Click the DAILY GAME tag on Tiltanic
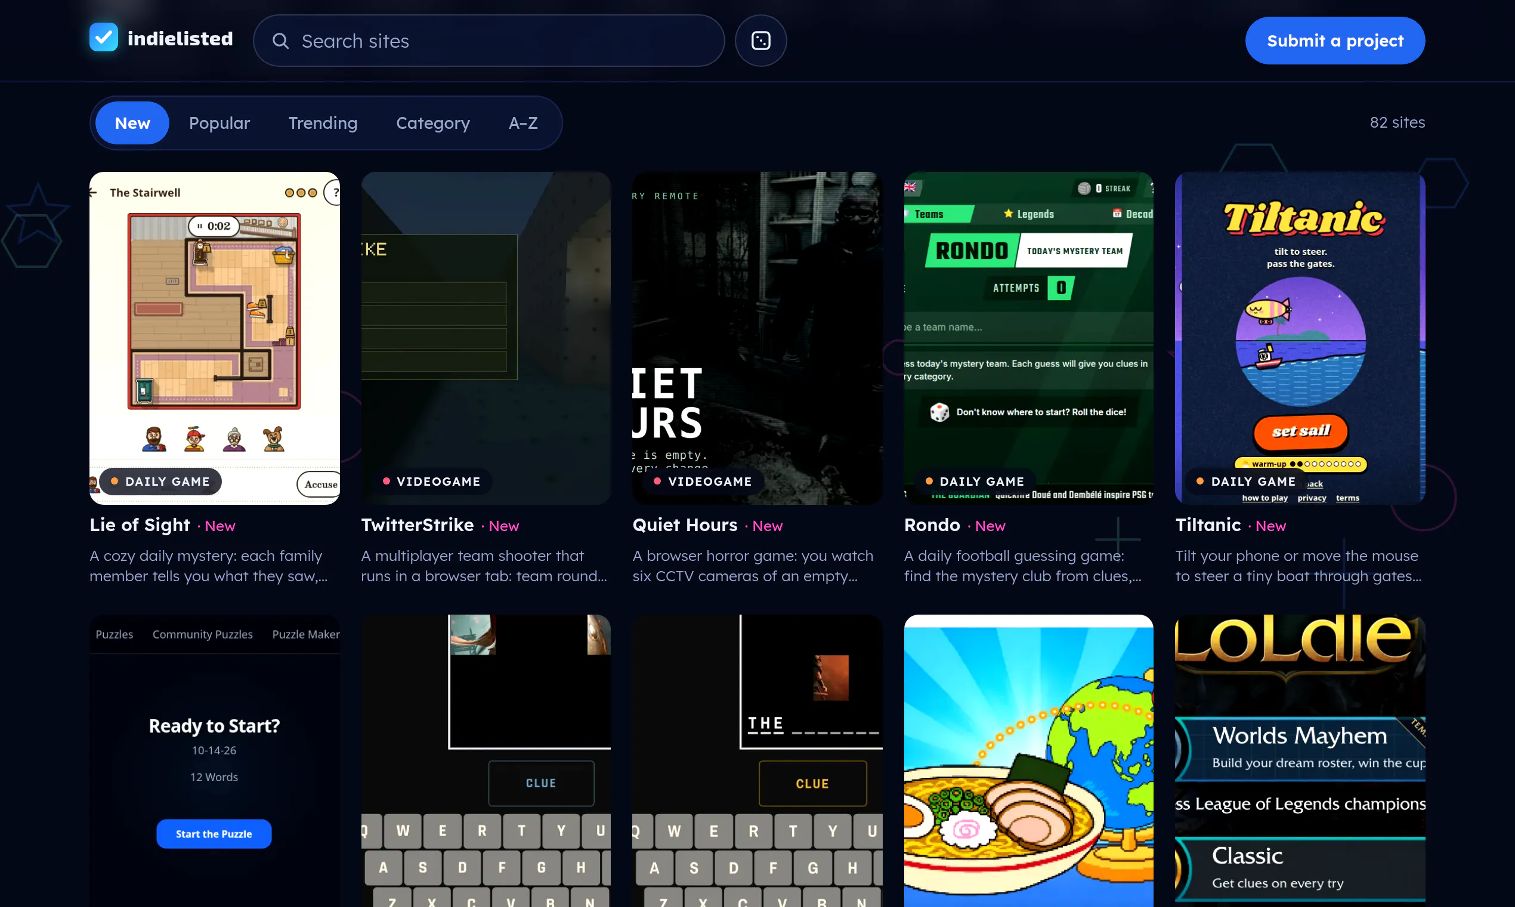The image size is (1515, 907). (1245, 482)
